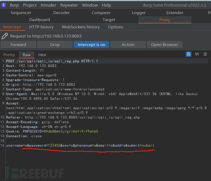The height and width of the screenshot is (181, 211).
Task: Click the POST request line in editor
Action: pyautogui.click(x=52, y=61)
